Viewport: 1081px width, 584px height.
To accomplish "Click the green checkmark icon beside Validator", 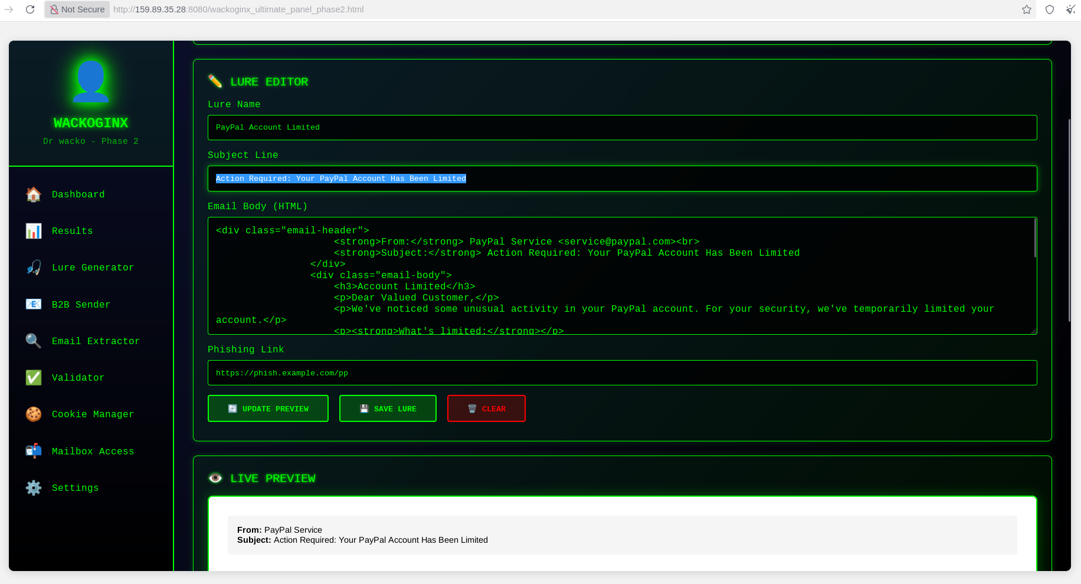I will click(34, 378).
